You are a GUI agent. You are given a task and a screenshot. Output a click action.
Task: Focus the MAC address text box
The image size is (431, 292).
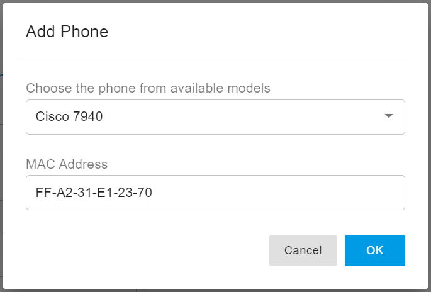215,193
